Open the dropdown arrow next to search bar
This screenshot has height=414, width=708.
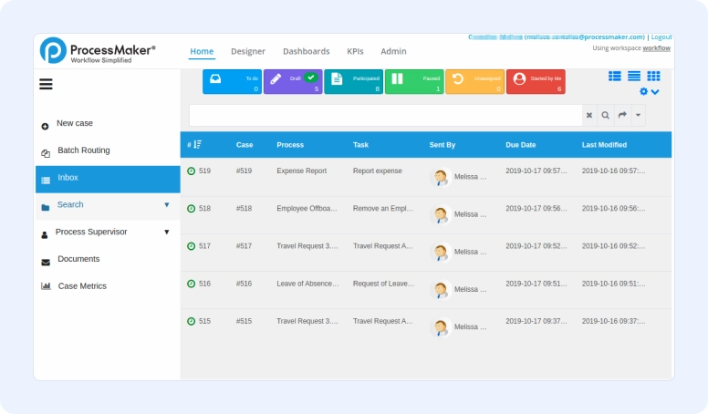pos(638,115)
